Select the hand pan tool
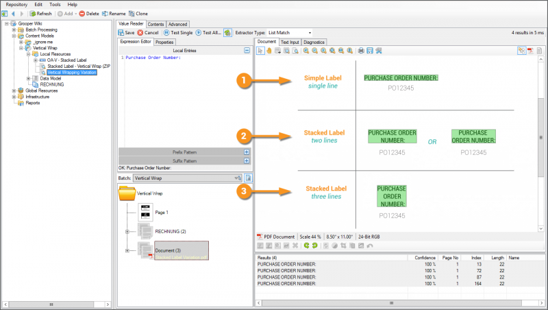This screenshot has width=548, height=310. click(269, 51)
